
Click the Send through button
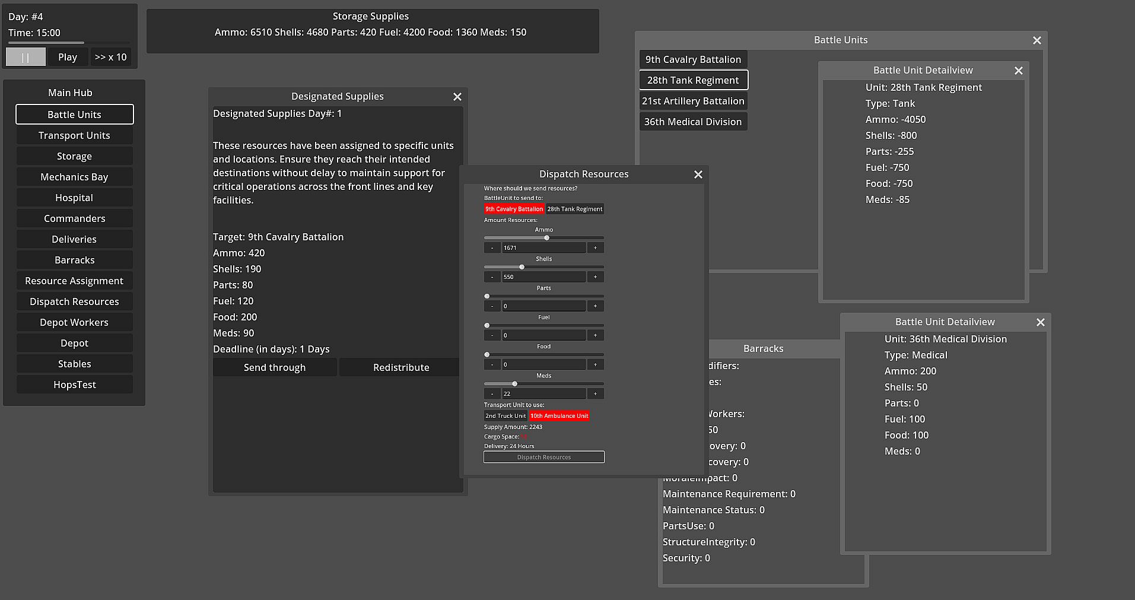point(275,367)
